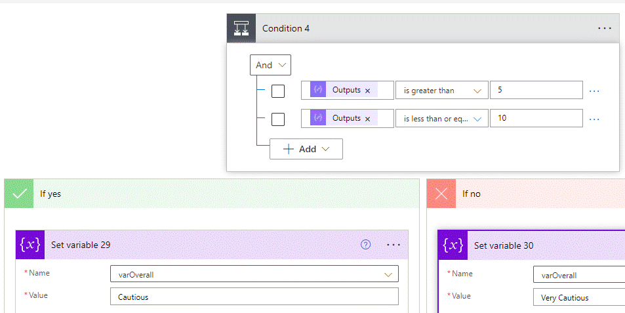625x313 pixels.
Task: Open the 'is greater than' operator dropdown
Action: pos(442,91)
